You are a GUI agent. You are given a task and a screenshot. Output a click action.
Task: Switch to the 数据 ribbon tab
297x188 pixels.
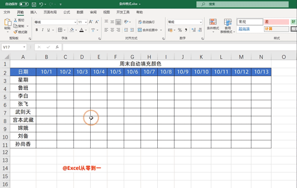click(x=80, y=12)
